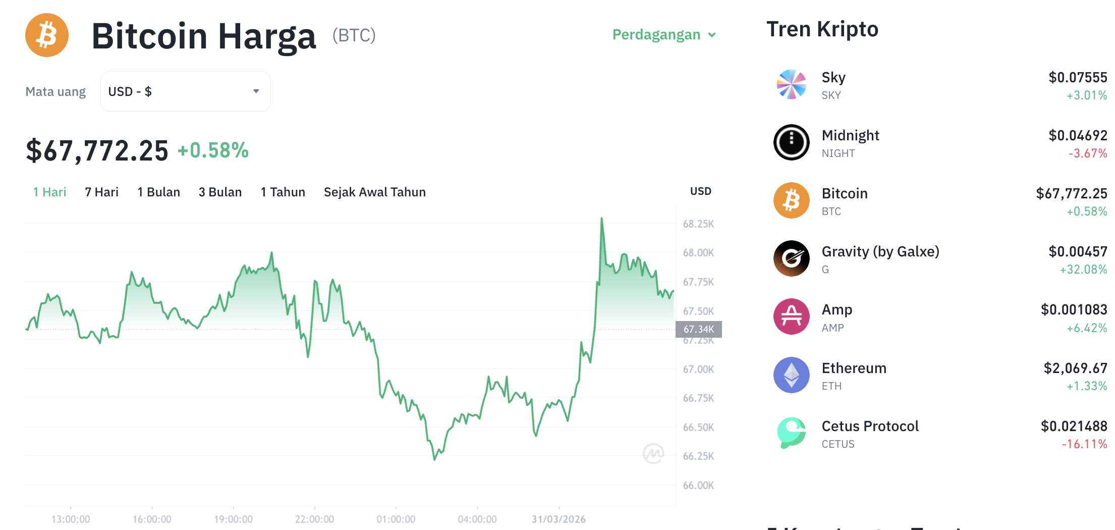
Task: Click the Perdagangan trading link
Action: 656,34
